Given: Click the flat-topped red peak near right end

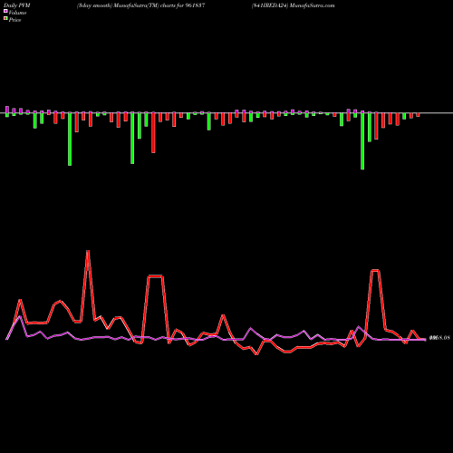Looking at the screenshot, I should click(x=375, y=271).
